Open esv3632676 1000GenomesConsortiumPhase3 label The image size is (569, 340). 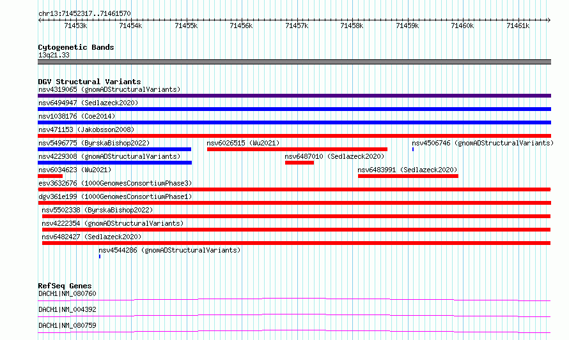pos(115,183)
